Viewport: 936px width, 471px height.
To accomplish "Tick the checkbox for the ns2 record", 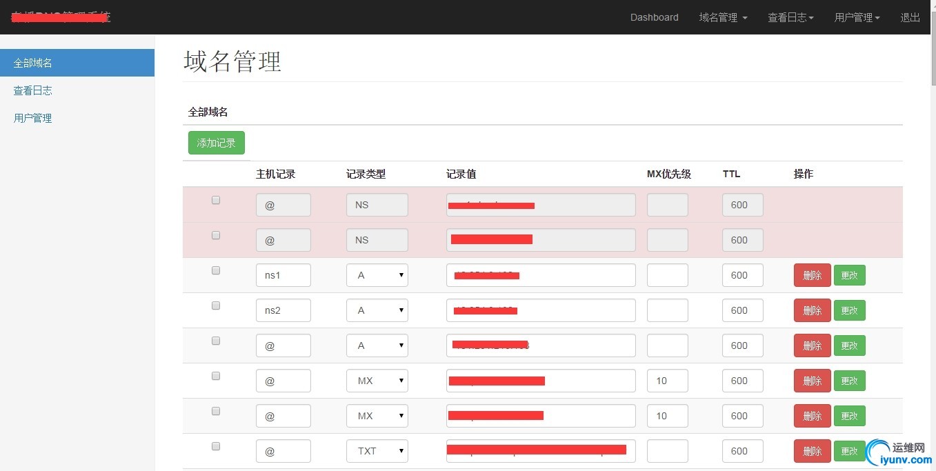I will tap(216, 305).
